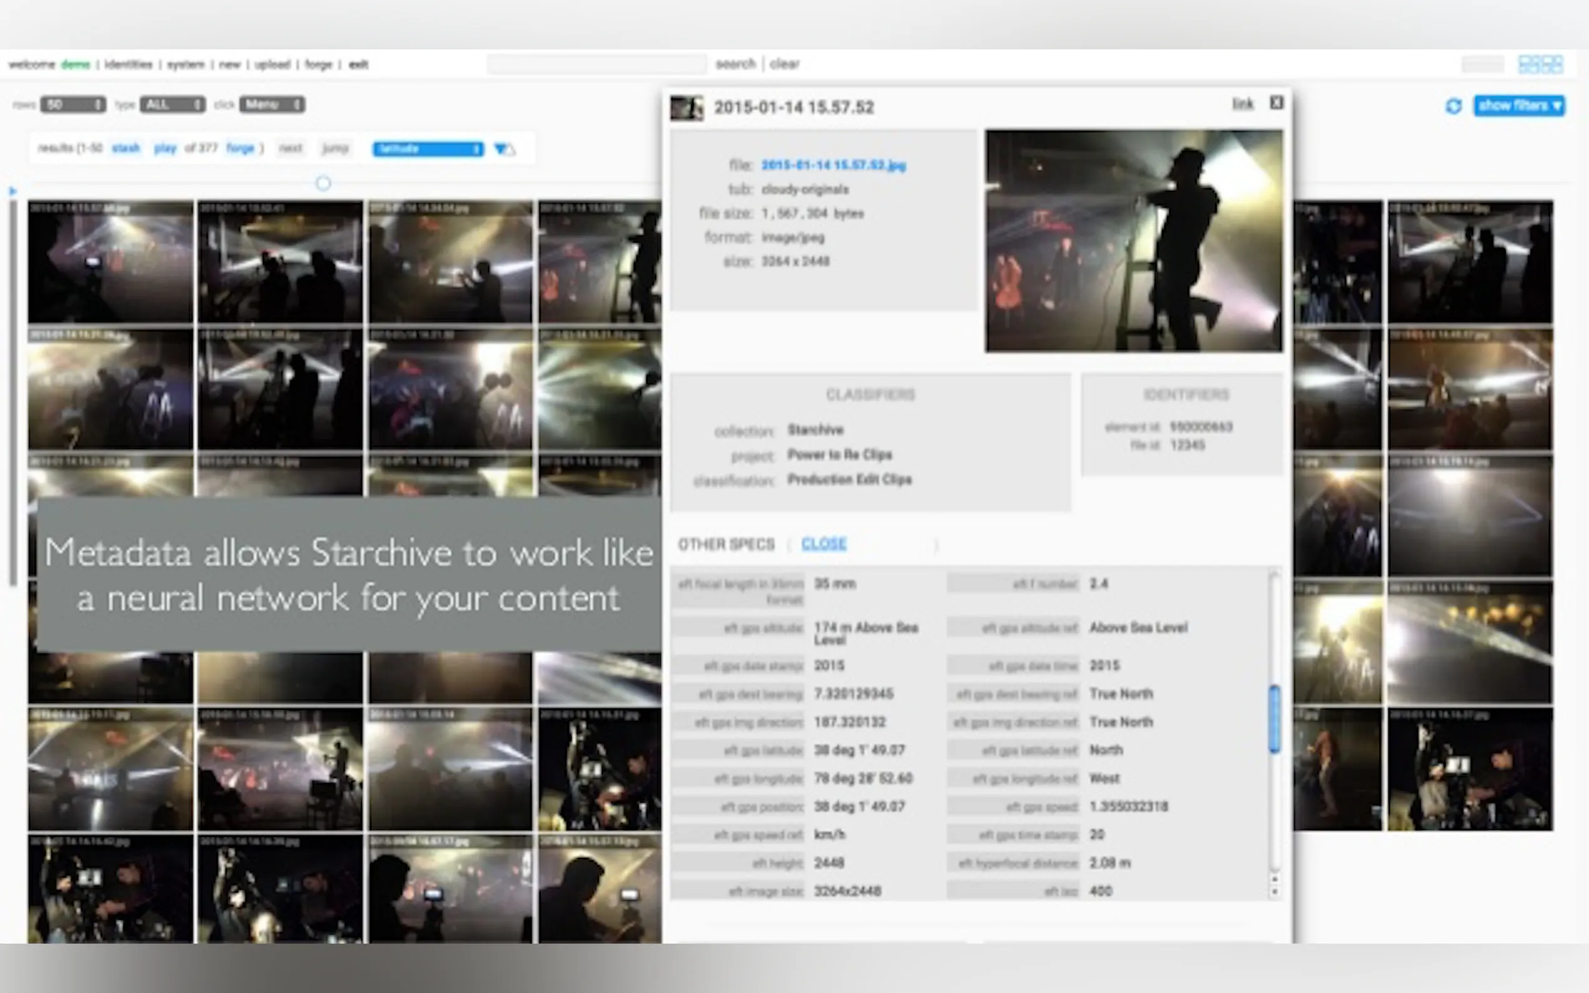Click the small thumbnail icon beside panel title
This screenshot has width=1589, height=993.
point(686,107)
